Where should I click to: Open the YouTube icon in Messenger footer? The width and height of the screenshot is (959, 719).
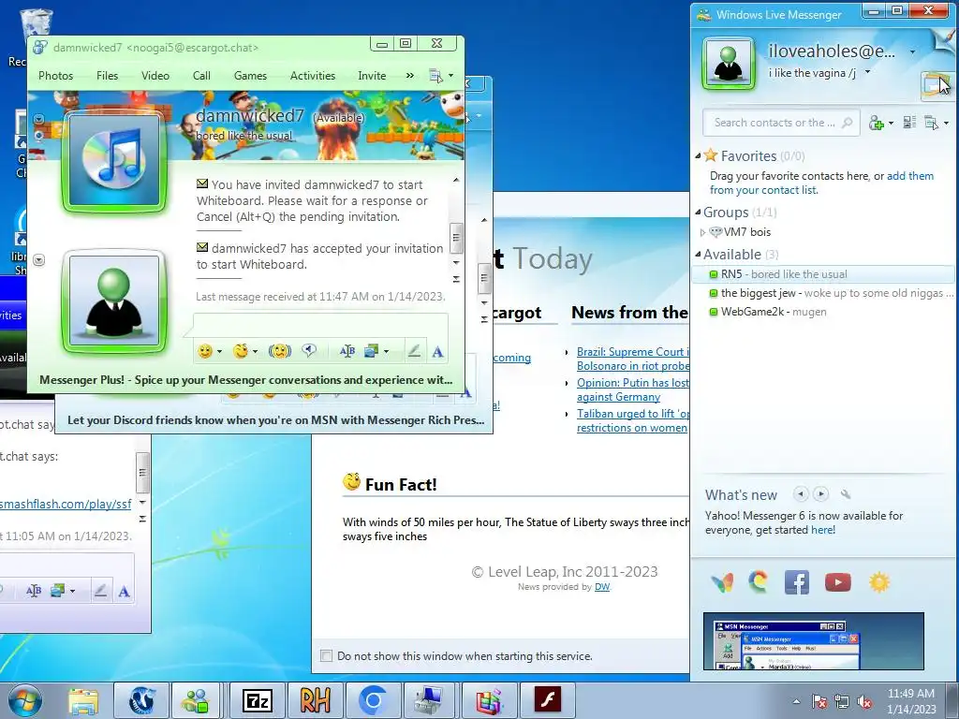pos(837,582)
